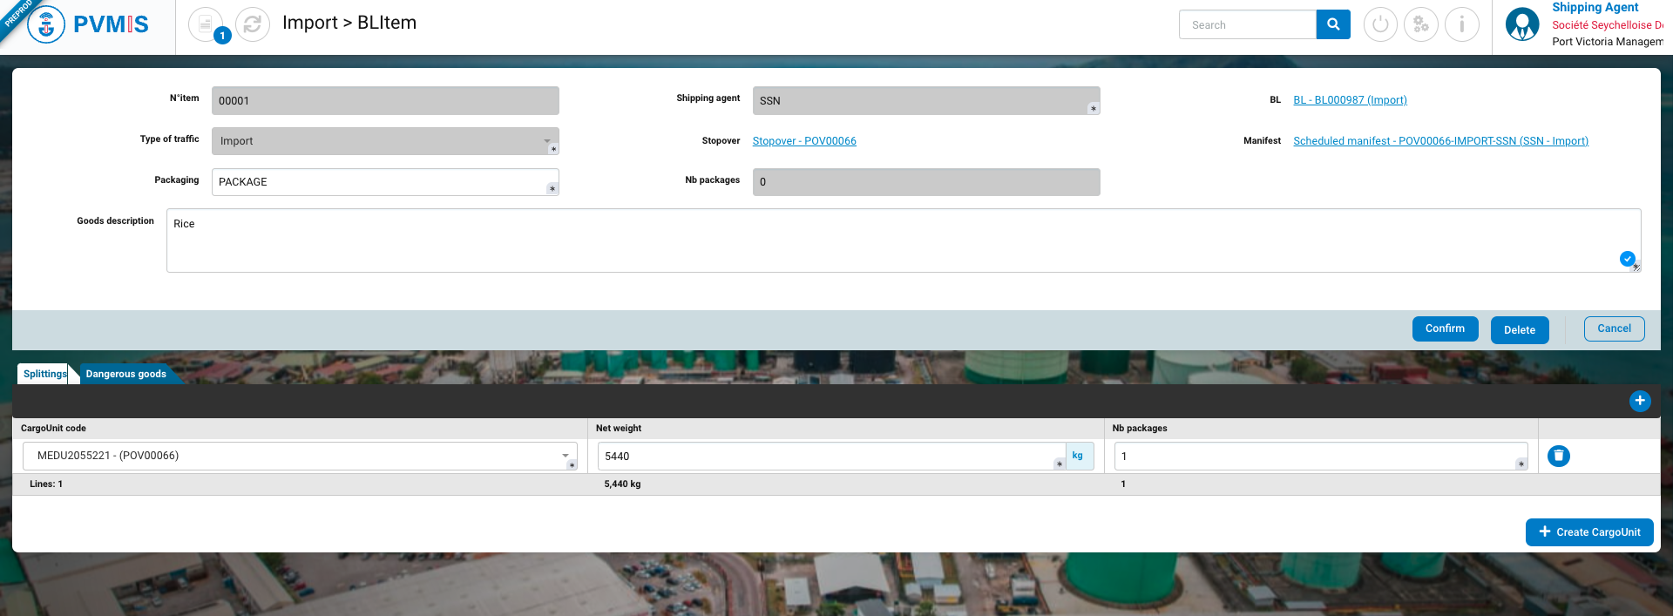Click the PVMIS home logo
This screenshot has height=616, width=1673.
tap(88, 24)
